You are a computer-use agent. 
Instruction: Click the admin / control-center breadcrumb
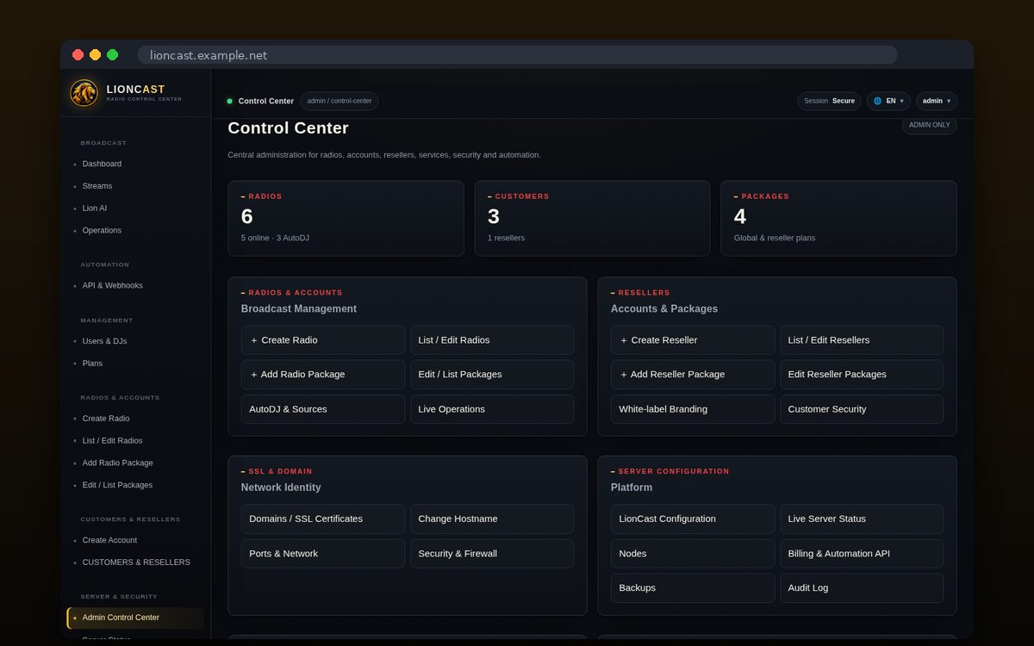pos(339,101)
